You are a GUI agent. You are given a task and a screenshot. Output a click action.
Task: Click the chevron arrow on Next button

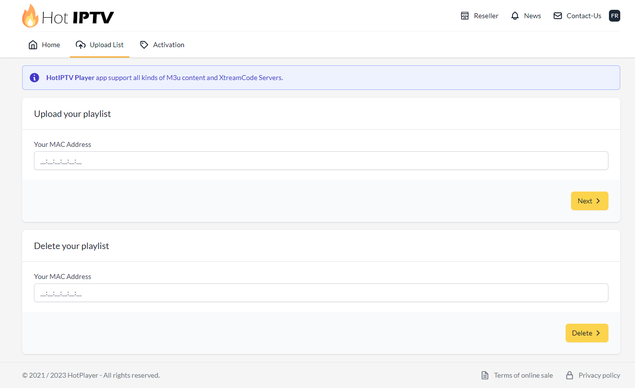(598, 201)
